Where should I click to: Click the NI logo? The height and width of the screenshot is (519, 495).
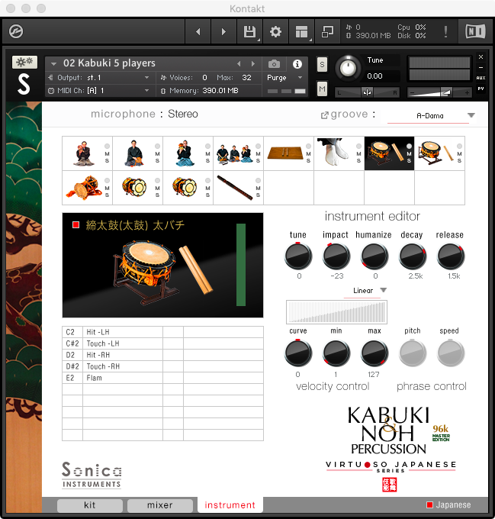click(475, 31)
